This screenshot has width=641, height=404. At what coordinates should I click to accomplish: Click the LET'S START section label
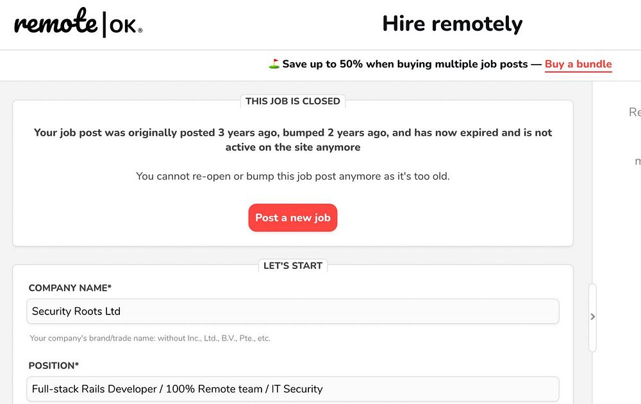point(293,266)
